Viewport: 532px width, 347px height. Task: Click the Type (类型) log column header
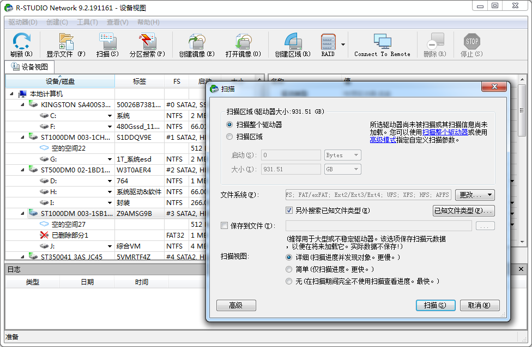pos(33,282)
